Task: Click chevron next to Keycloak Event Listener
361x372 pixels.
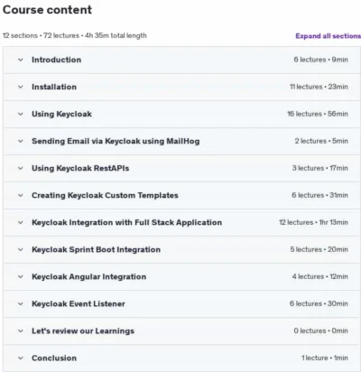Action: click(x=21, y=303)
